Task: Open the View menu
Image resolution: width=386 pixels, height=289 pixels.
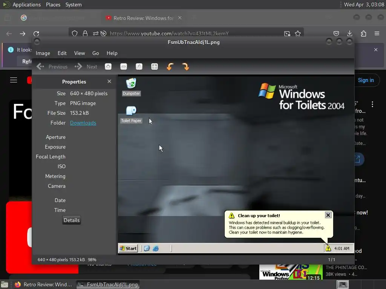Action: pyautogui.click(x=80, y=53)
